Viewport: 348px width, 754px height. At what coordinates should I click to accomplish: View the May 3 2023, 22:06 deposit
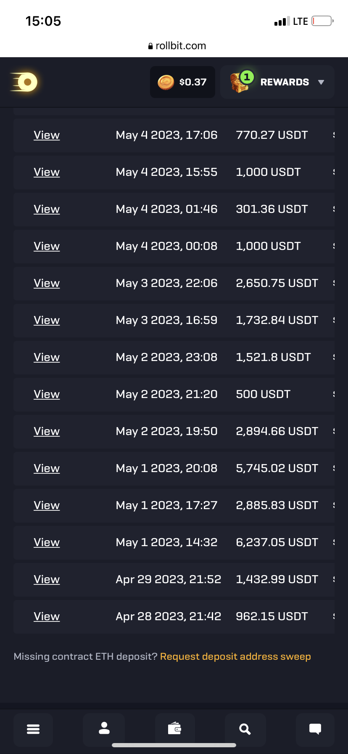[47, 283]
